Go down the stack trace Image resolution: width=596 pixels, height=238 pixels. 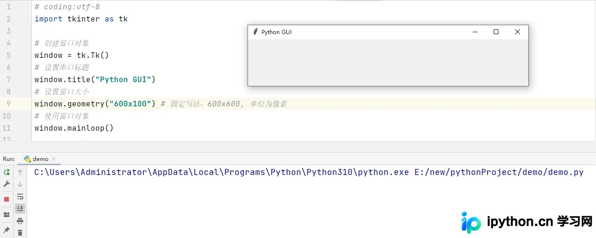pyautogui.click(x=20, y=184)
